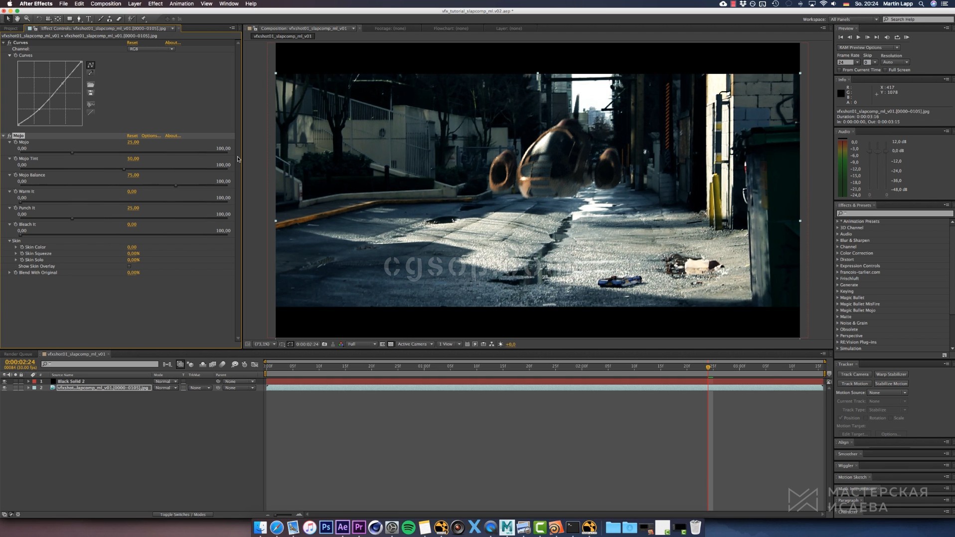Click the Mojo Balance slider handle
The image size is (955, 537).
[x=175, y=185]
